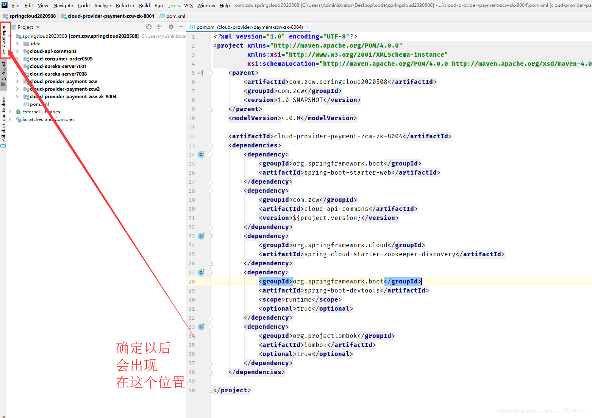This screenshot has height=418, width=592.
Task: Open the Zookeeper tool window sidebar tab
Action: [4, 40]
